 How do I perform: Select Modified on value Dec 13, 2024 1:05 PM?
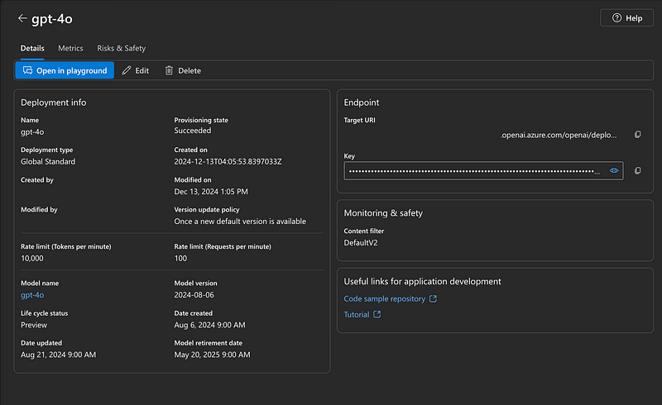[211, 192]
